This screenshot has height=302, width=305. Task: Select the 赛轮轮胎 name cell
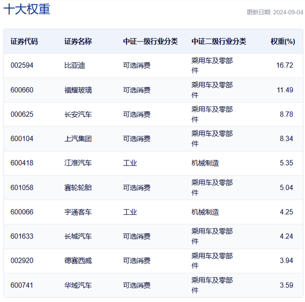click(x=78, y=188)
